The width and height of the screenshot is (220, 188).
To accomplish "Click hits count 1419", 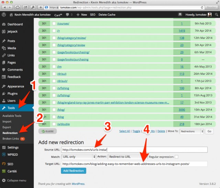I will [x=182, y=31].
